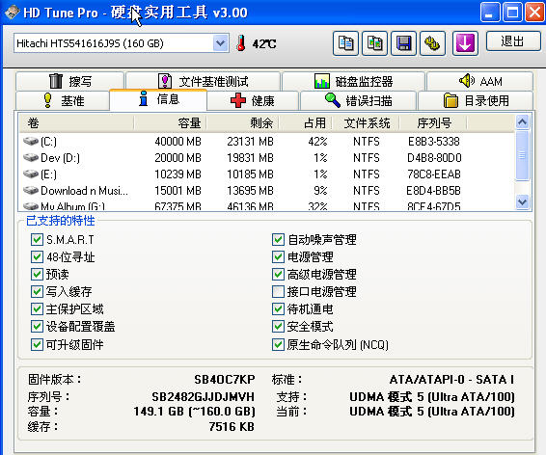Open the options tools icon
Screen dimensions: 546x455
(432, 43)
